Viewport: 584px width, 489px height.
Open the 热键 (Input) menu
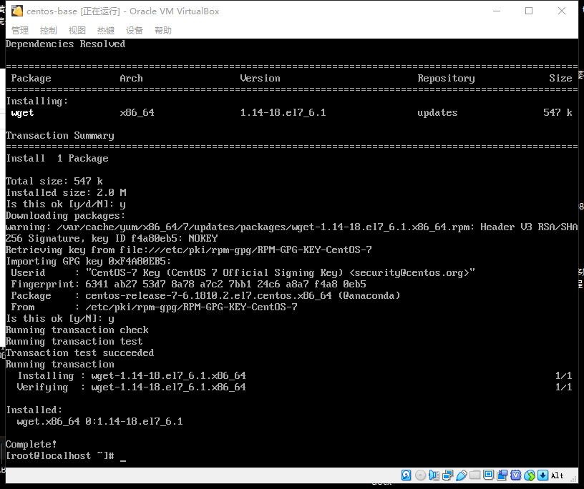(105, 30)
